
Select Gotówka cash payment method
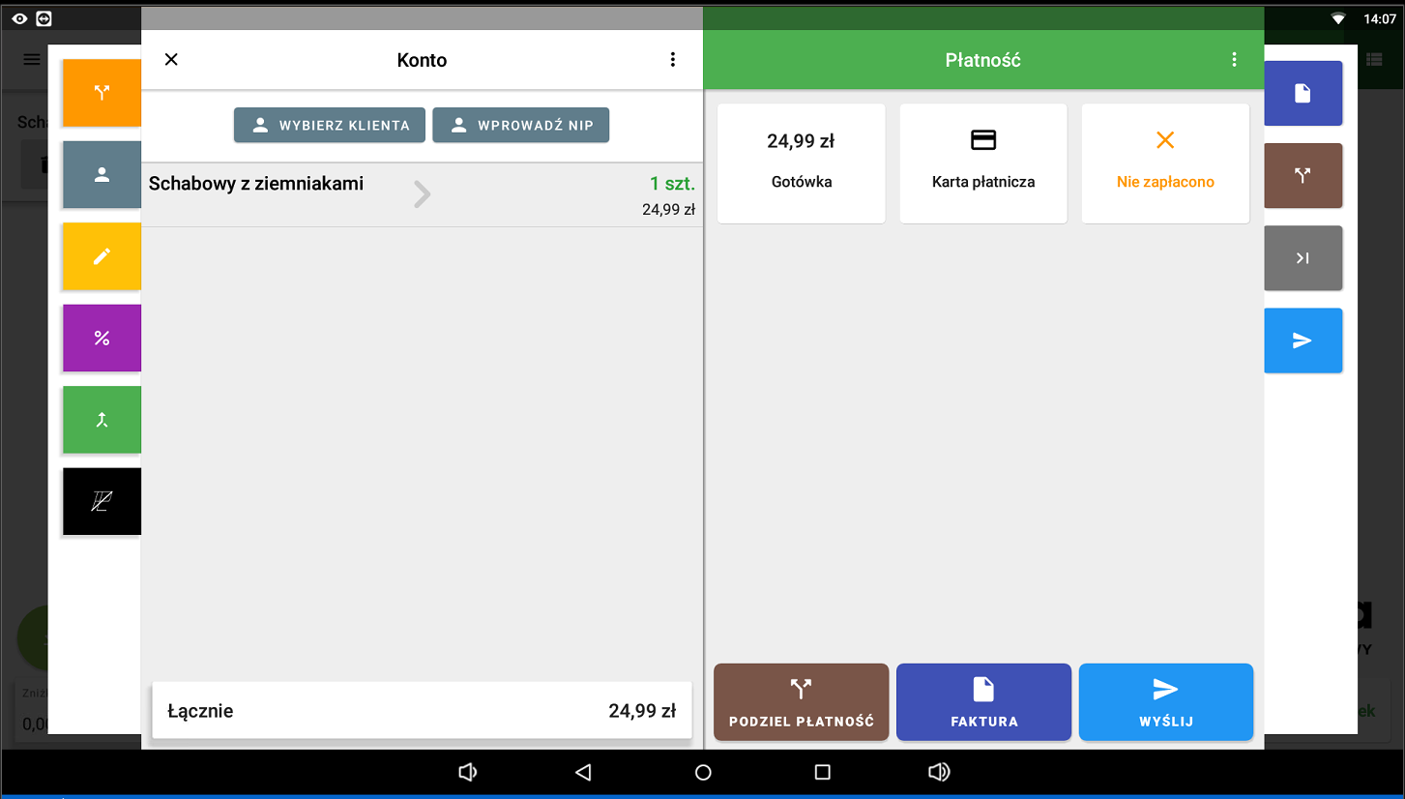click(x=801, y=163)
